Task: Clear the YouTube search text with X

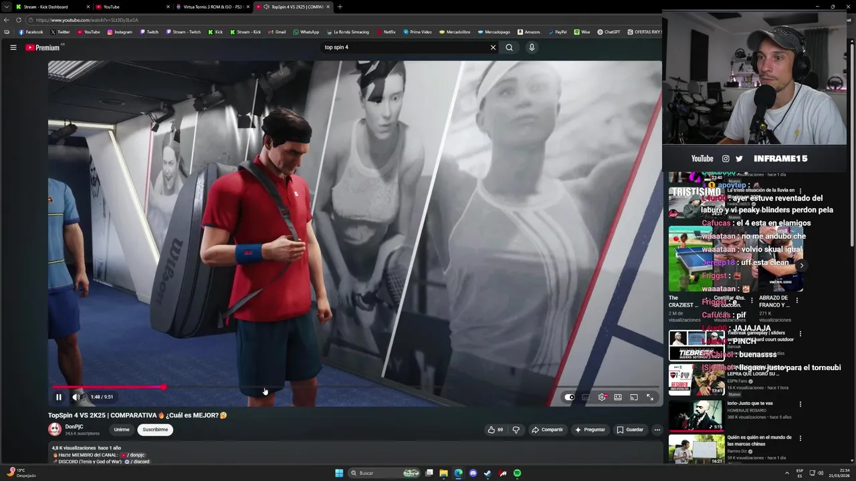Action: coord(493,47)
